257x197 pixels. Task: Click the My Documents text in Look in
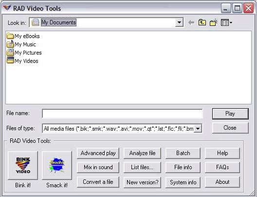[58, 22]
